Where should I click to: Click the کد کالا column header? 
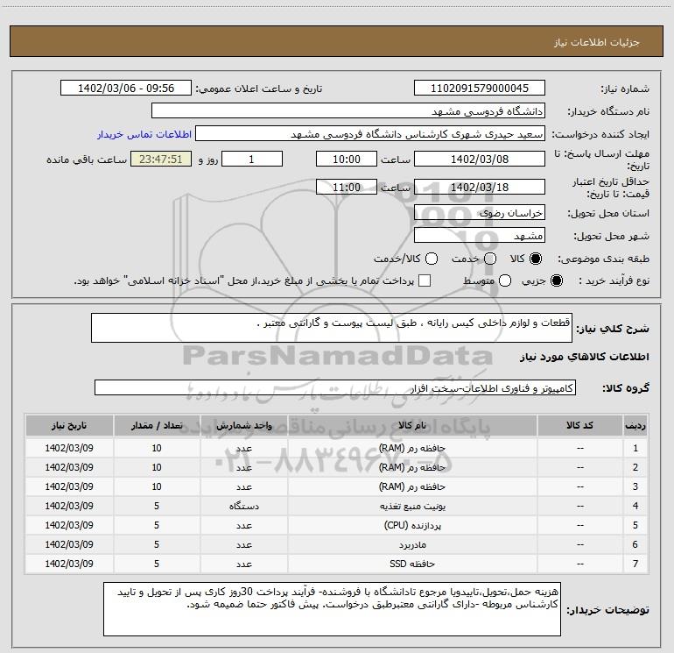point(579,426)
